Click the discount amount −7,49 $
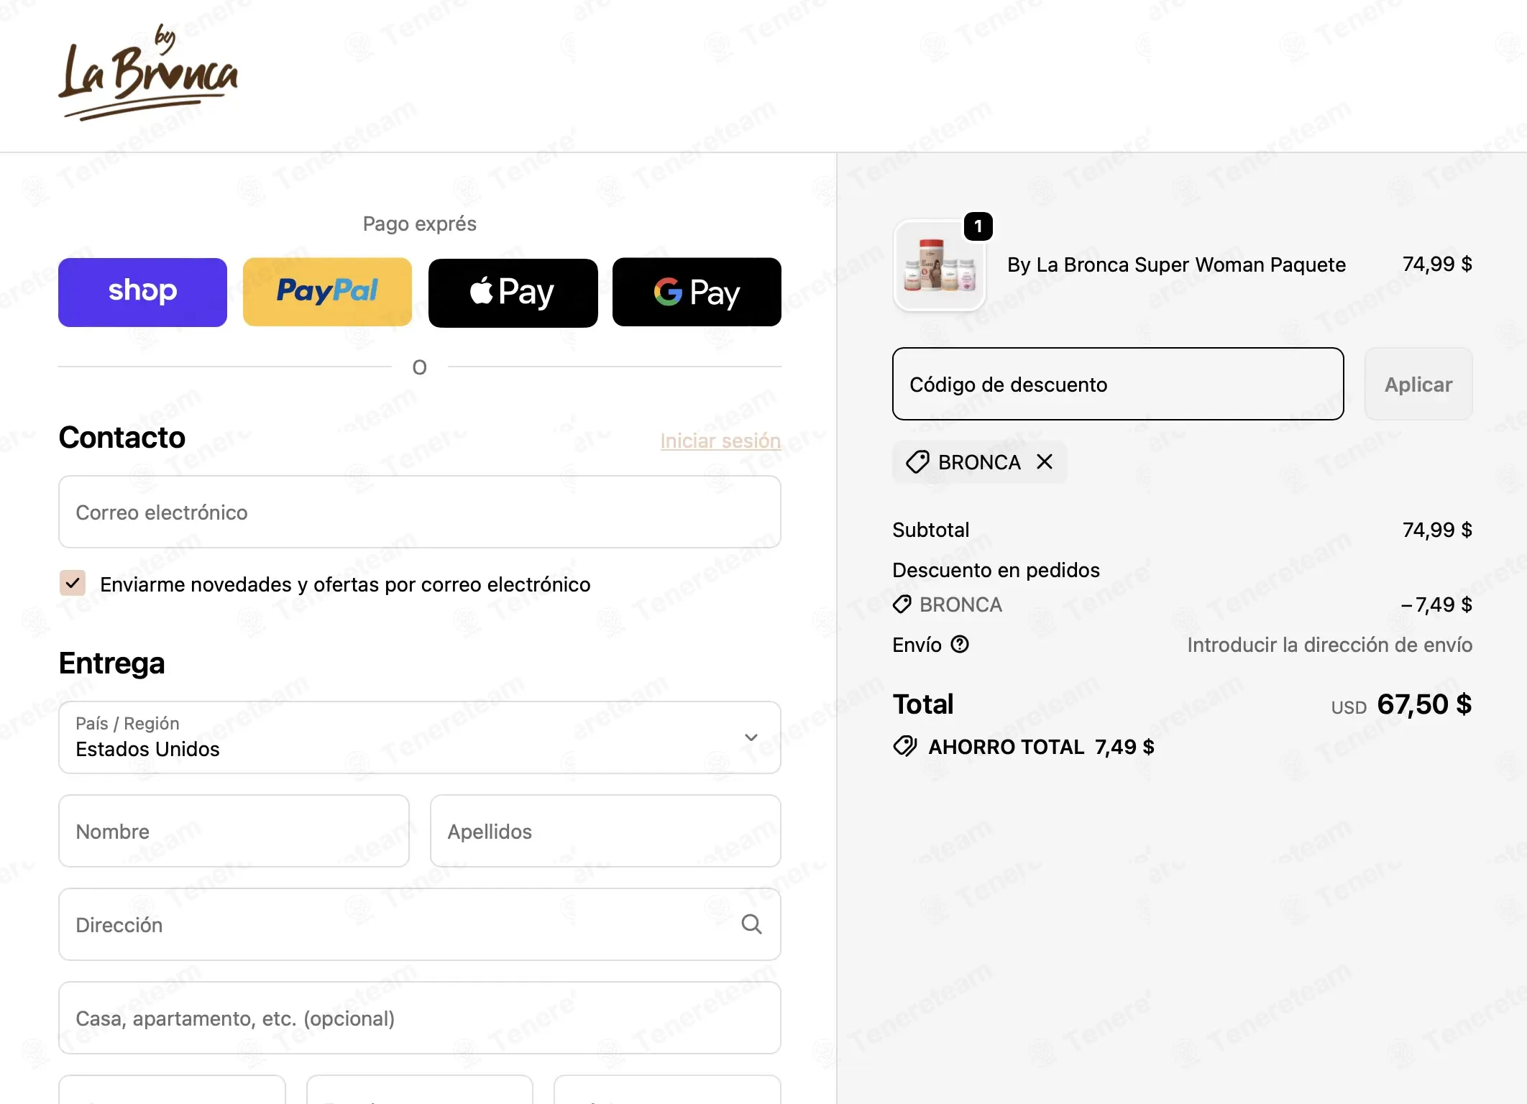 click(1436, 604)
